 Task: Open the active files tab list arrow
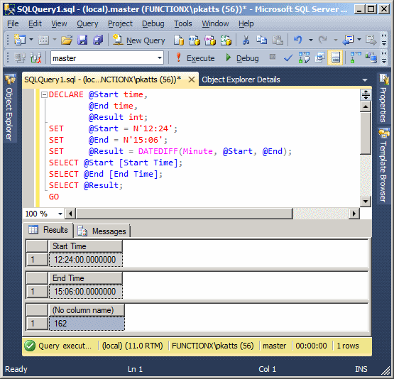tap(365, 80)
